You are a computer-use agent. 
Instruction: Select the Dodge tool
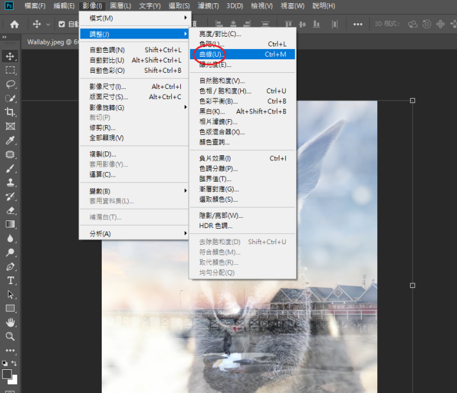click(10, 253)
